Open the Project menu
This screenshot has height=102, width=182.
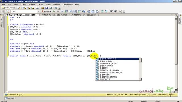pyautogui.click(x=32, y=5)
